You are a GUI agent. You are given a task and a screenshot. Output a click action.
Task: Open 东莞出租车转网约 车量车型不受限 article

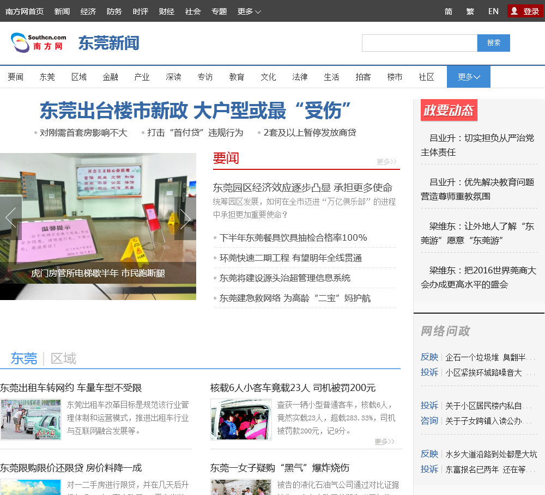(x=71, y=388)
